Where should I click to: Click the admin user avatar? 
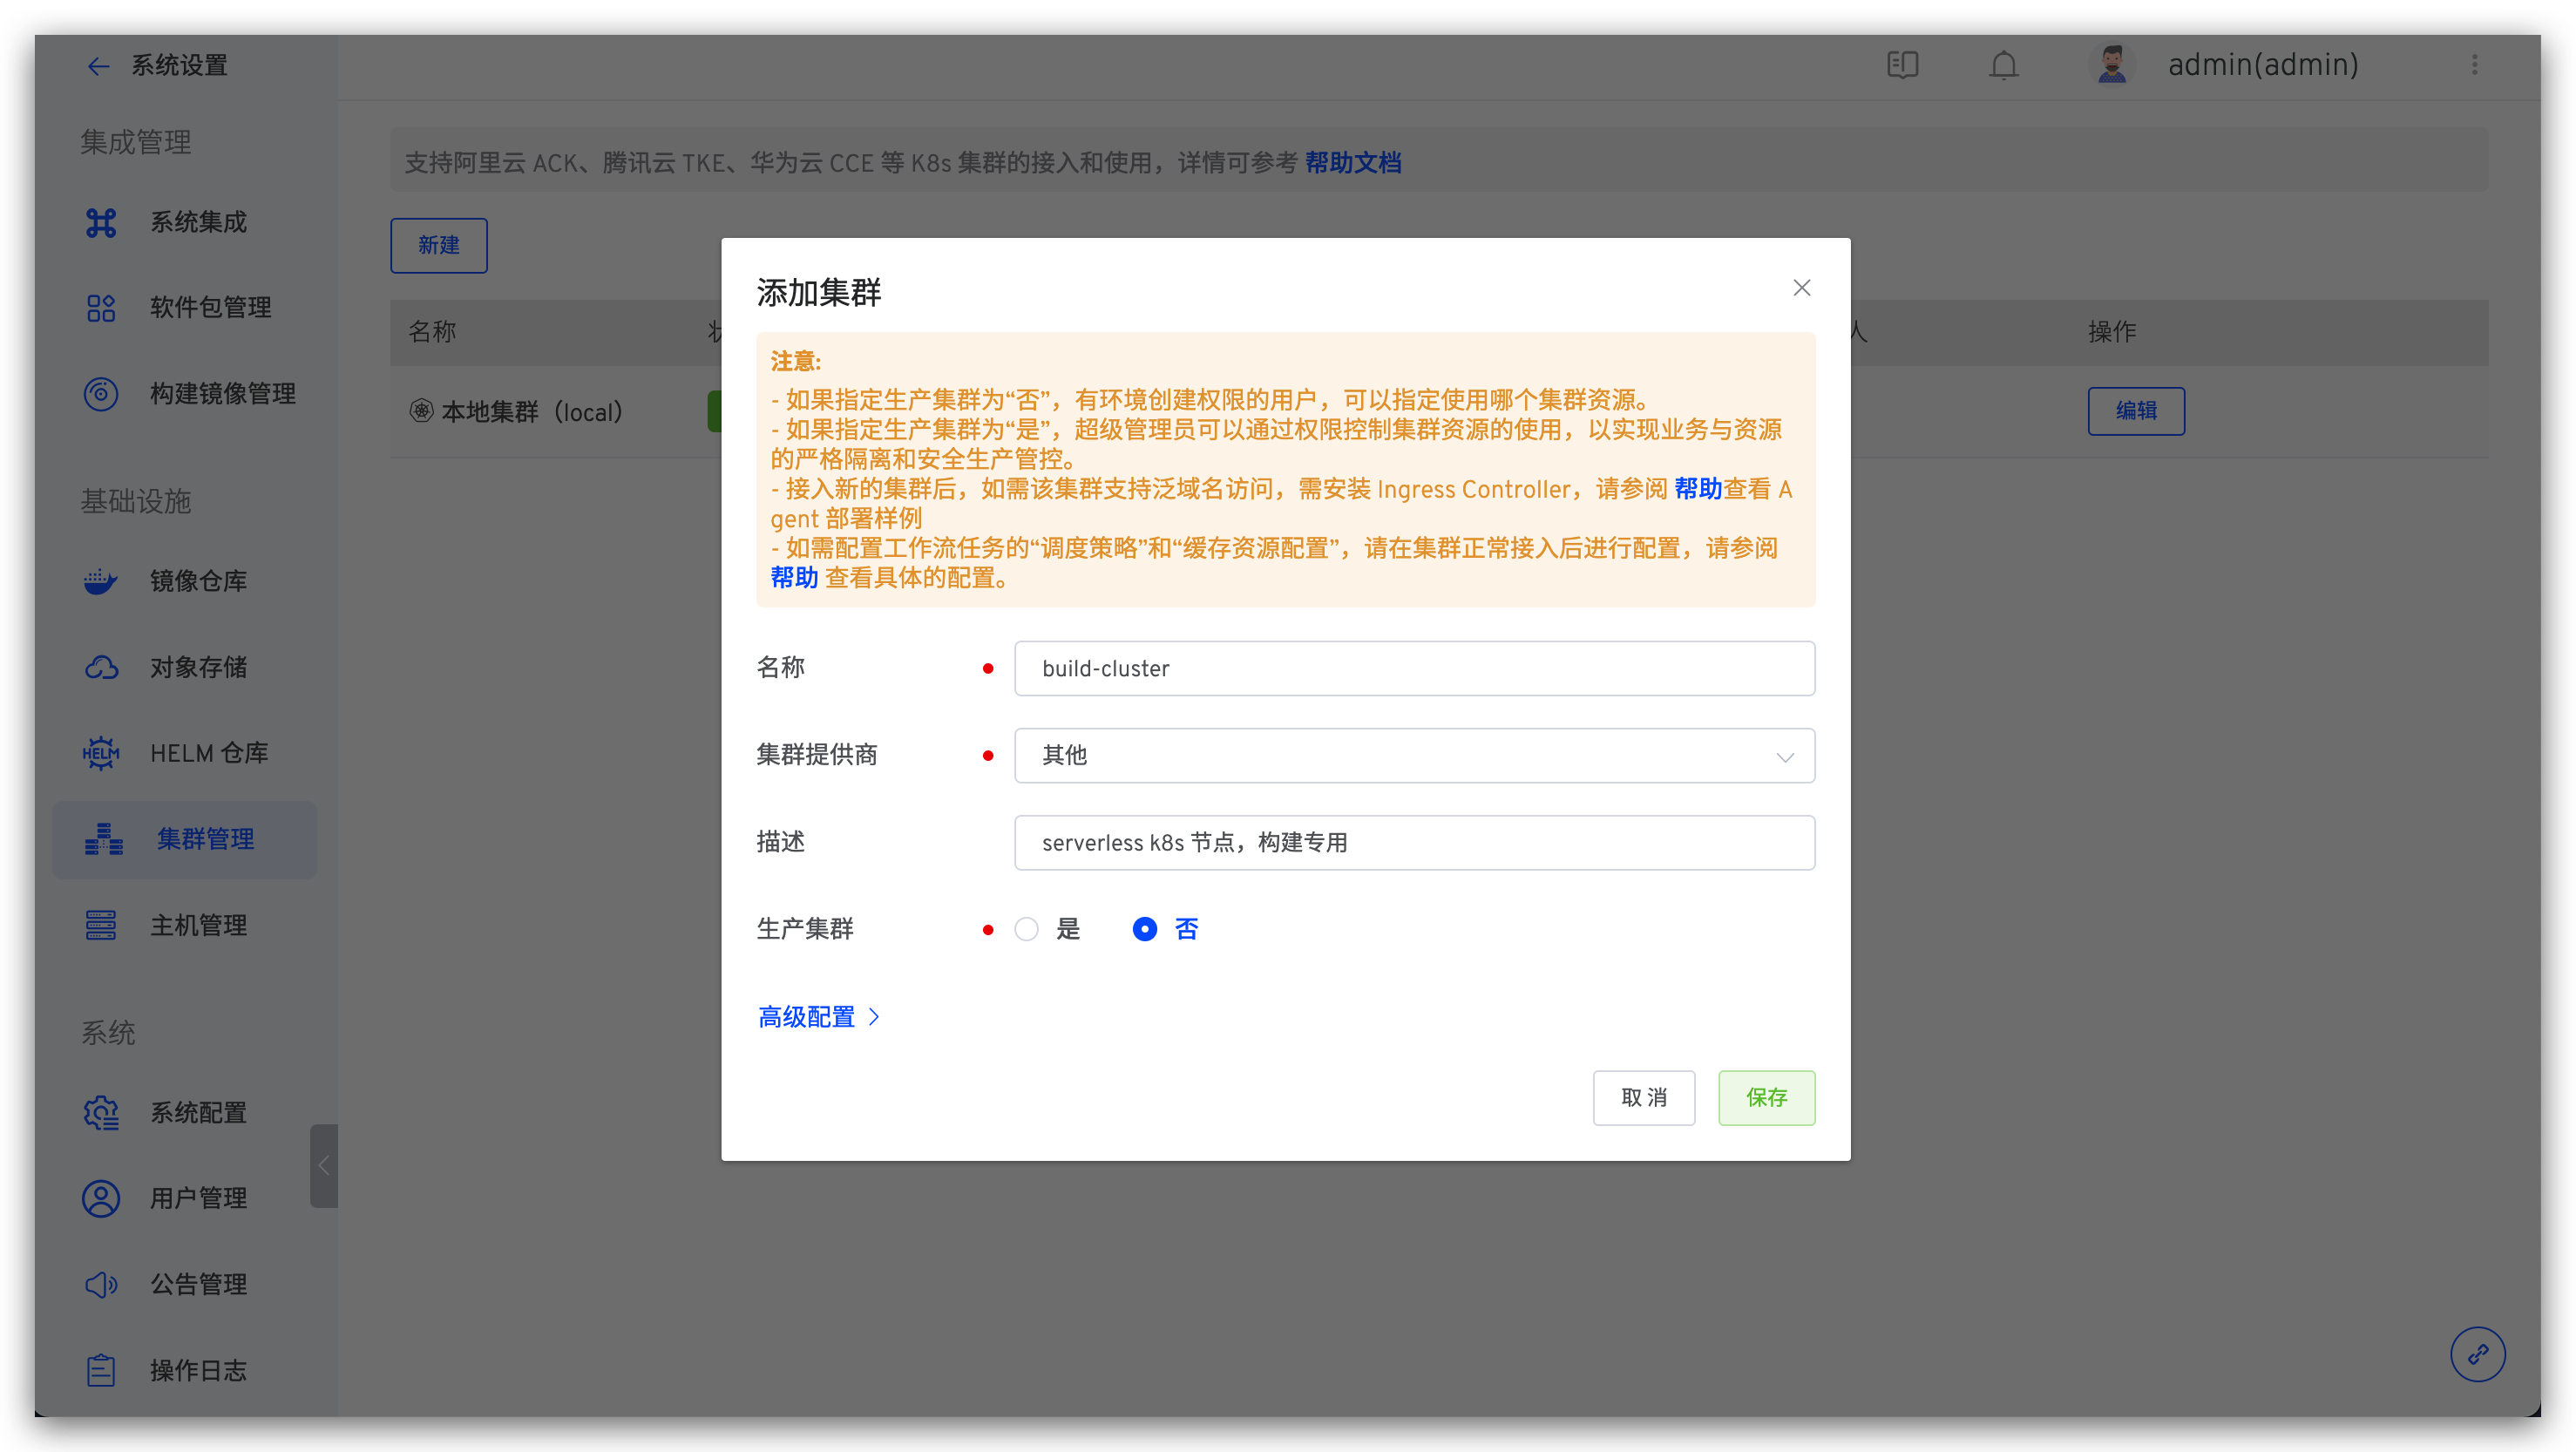point(2111,66)
